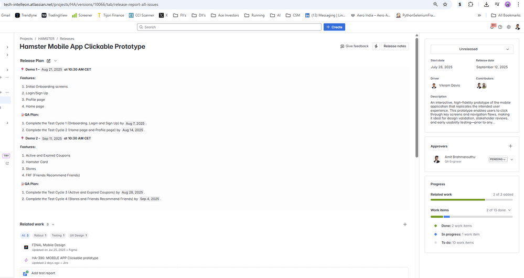Open HAMSTER breadcrumb
Image resolution: width=524 pixels, height=278 pixels.
click(x=46, y=39)
